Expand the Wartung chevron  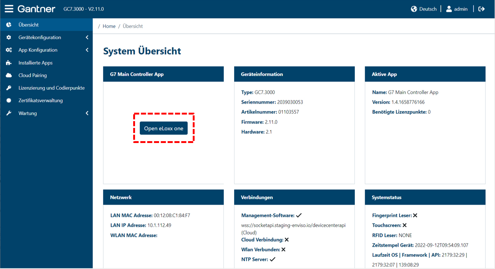pos(87,113)
